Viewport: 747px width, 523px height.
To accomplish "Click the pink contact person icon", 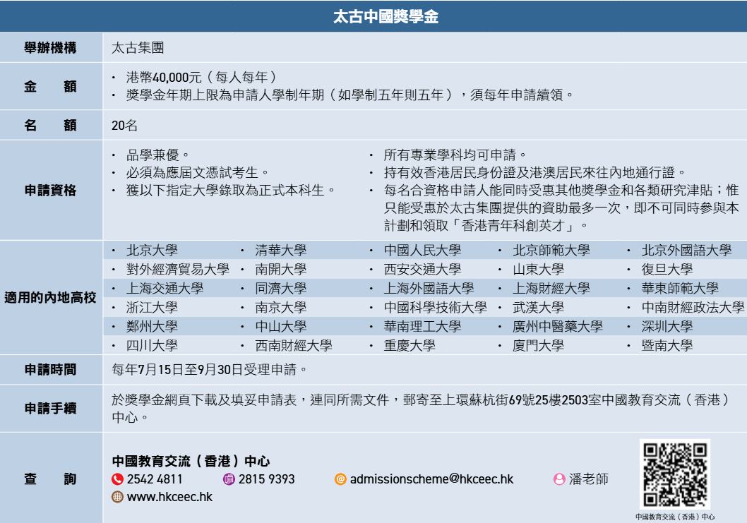I will click(559, 479).
